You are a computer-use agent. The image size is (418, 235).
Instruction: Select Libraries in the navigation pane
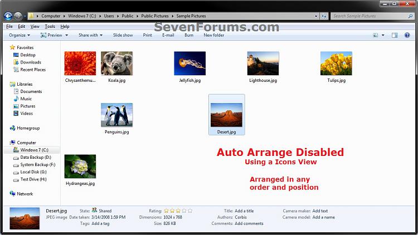pos(25,84)
